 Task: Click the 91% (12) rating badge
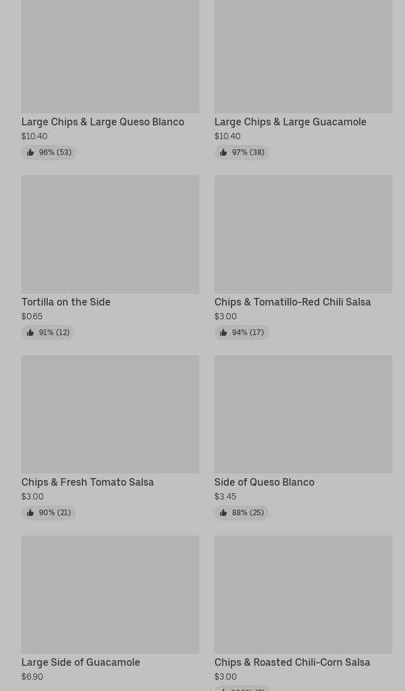(48, 333)
